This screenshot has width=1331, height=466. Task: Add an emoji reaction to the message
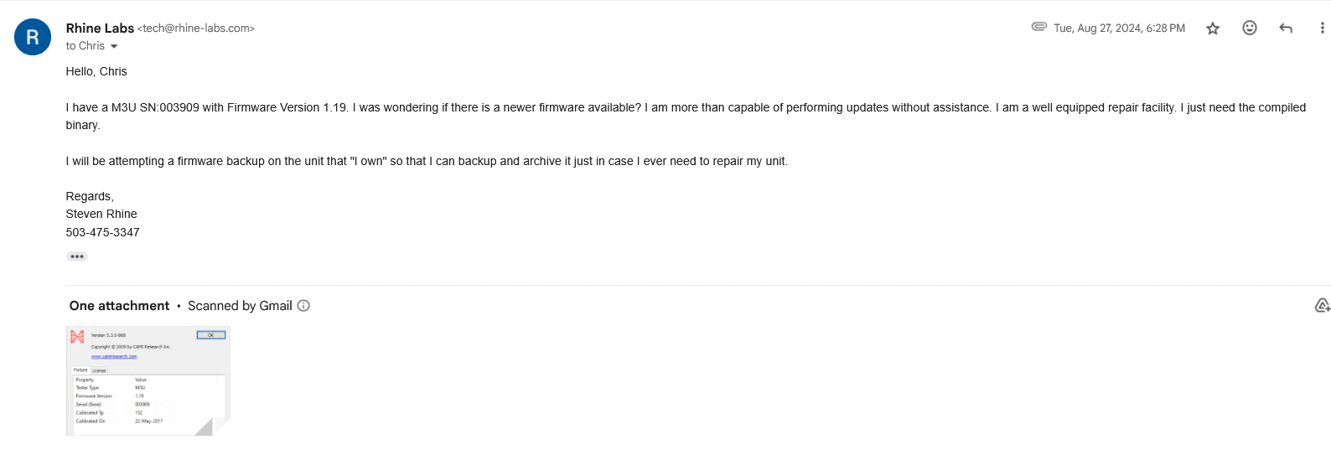(1249, 28)
